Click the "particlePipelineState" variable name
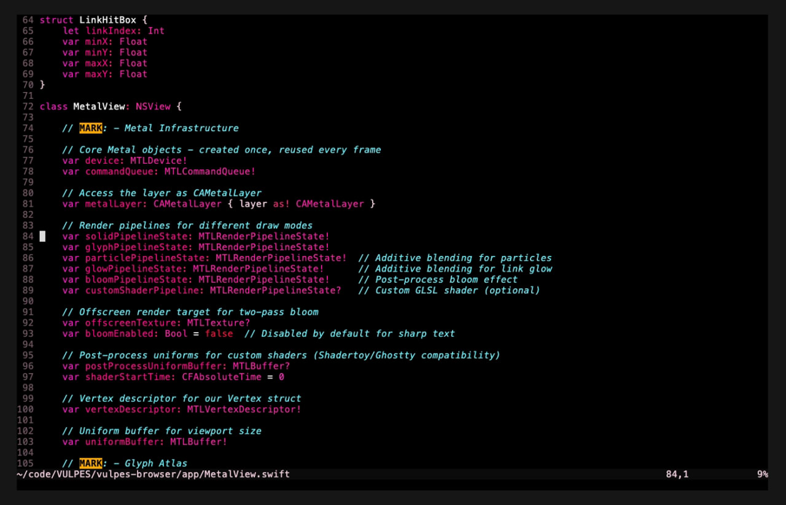The height and width of the screenshot is (505, 786). click(x=145, y=258)
